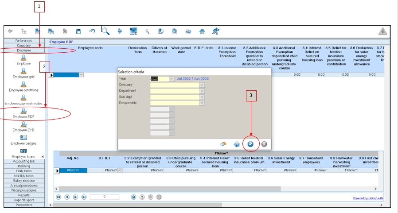The height and width of the screenshot is (213, 398).
Task: Open the Fiscal procedures menu section
Action: point(24,190)
